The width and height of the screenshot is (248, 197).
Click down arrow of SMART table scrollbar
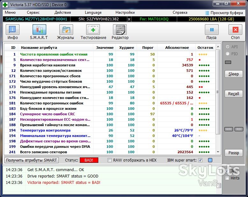pyautogui.click(x=218, y=152)
